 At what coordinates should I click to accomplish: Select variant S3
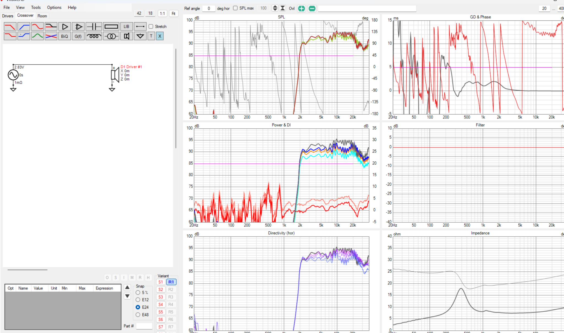pyautogui.click(x=161, y=297)
